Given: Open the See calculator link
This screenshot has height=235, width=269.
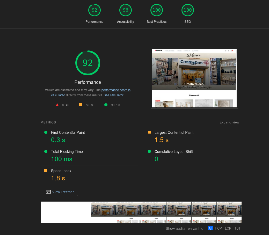Looking at the screenshot, I should pyautogui.click(x=114, y=95).
